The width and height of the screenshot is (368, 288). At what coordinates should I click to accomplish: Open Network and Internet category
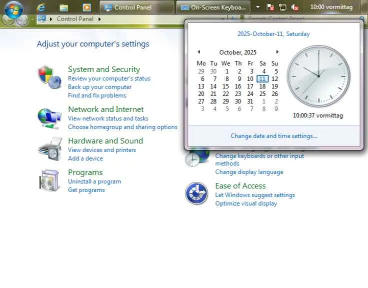point(106,109)
